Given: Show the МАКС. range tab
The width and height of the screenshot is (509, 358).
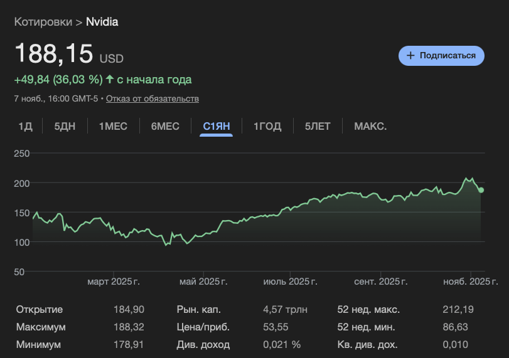Looking at the screenshot, I should tap(370, 126).
